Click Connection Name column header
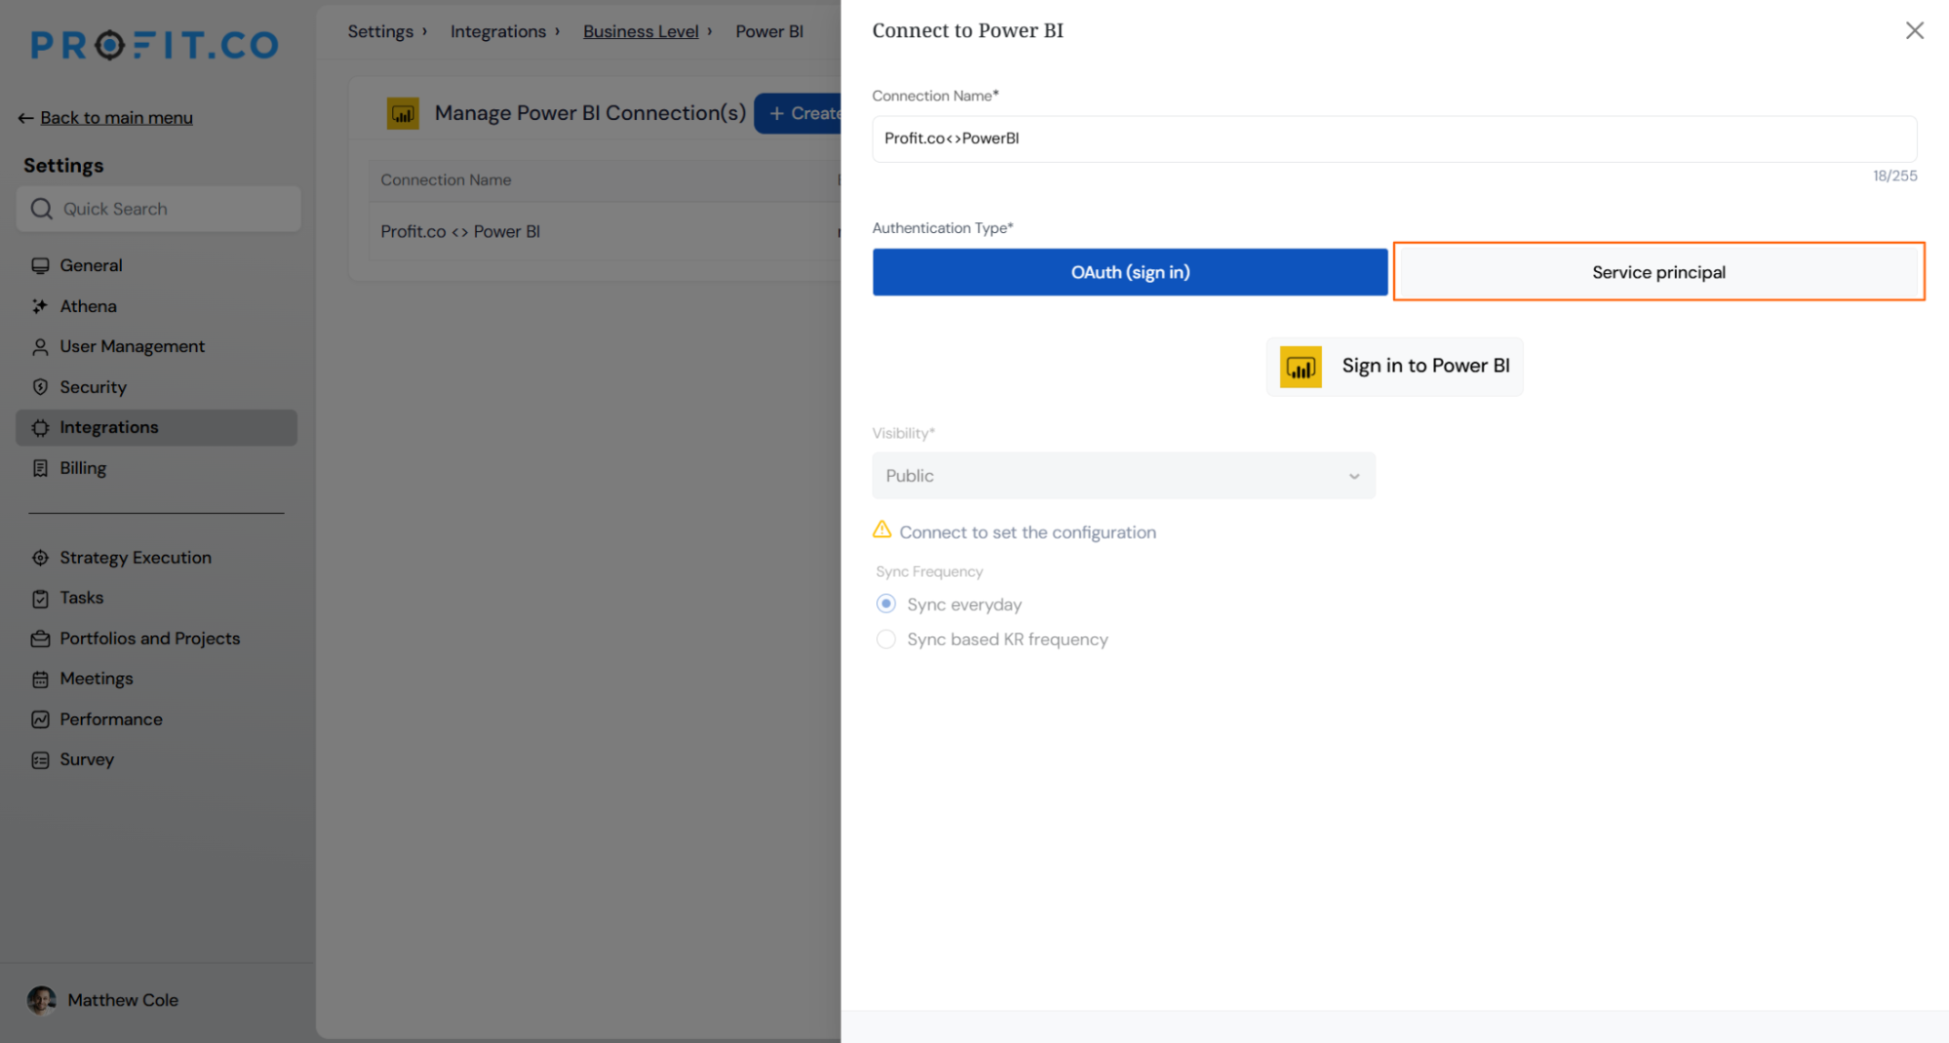 click(x=446, y=179)
